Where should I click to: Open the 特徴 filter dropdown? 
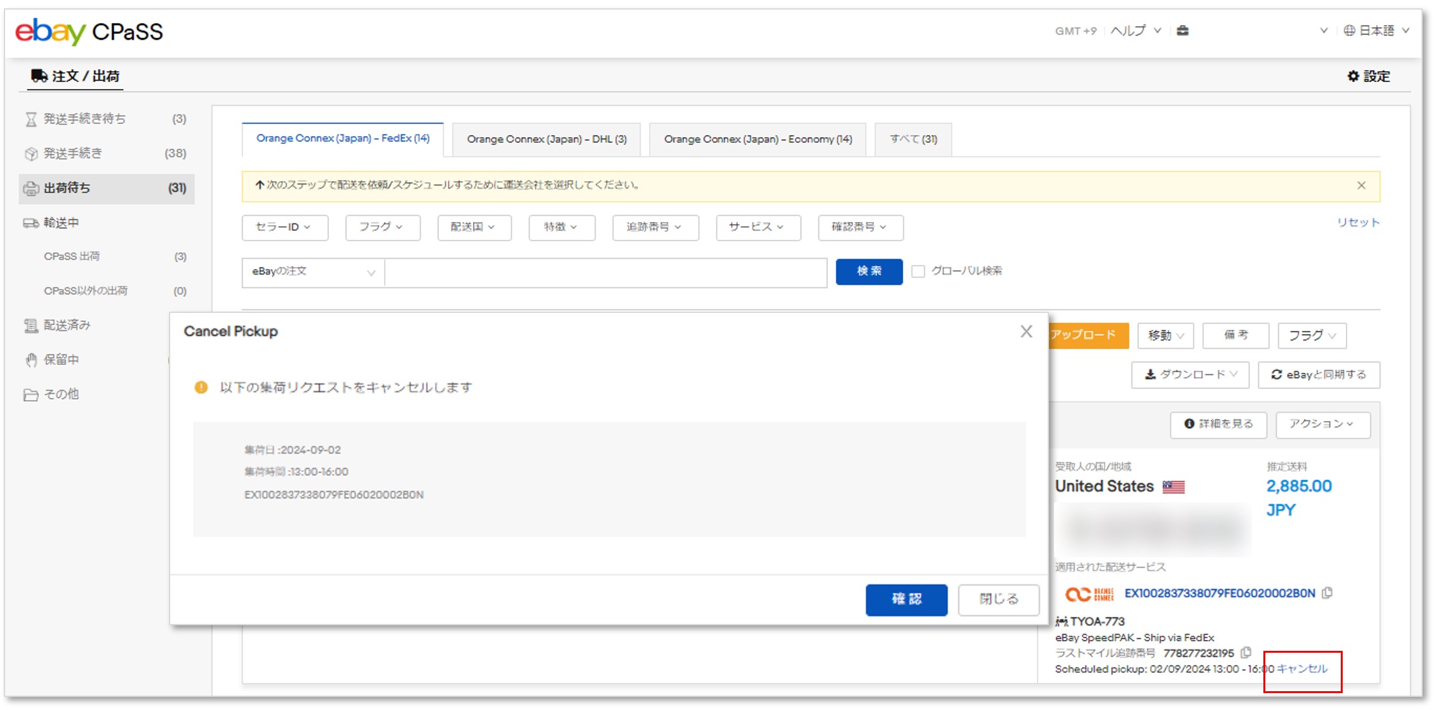(562, 227)
